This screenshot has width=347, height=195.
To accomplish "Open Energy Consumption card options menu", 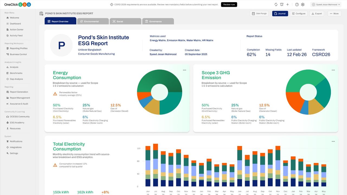I will pyautogui.click(x=185, y=70).
